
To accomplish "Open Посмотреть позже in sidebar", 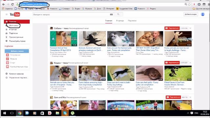I will click(x=17, y=41).
